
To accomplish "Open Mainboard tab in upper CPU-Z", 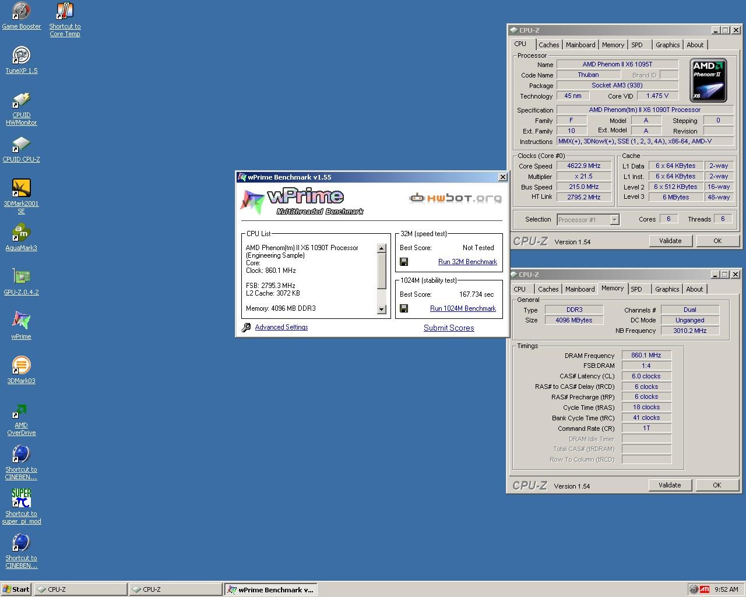I will click(x=580, y=45).
